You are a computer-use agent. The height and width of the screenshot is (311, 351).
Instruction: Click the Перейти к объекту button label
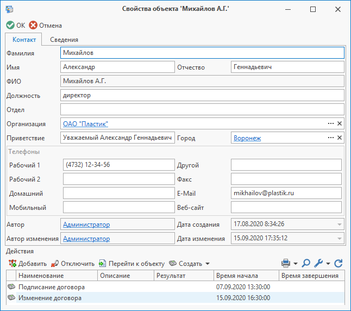tap(136, 264)
